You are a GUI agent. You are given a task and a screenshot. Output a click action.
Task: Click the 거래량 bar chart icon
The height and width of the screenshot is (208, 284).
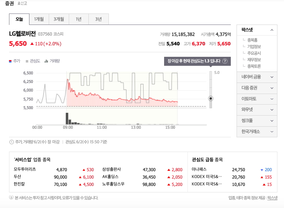click(46, 61)
